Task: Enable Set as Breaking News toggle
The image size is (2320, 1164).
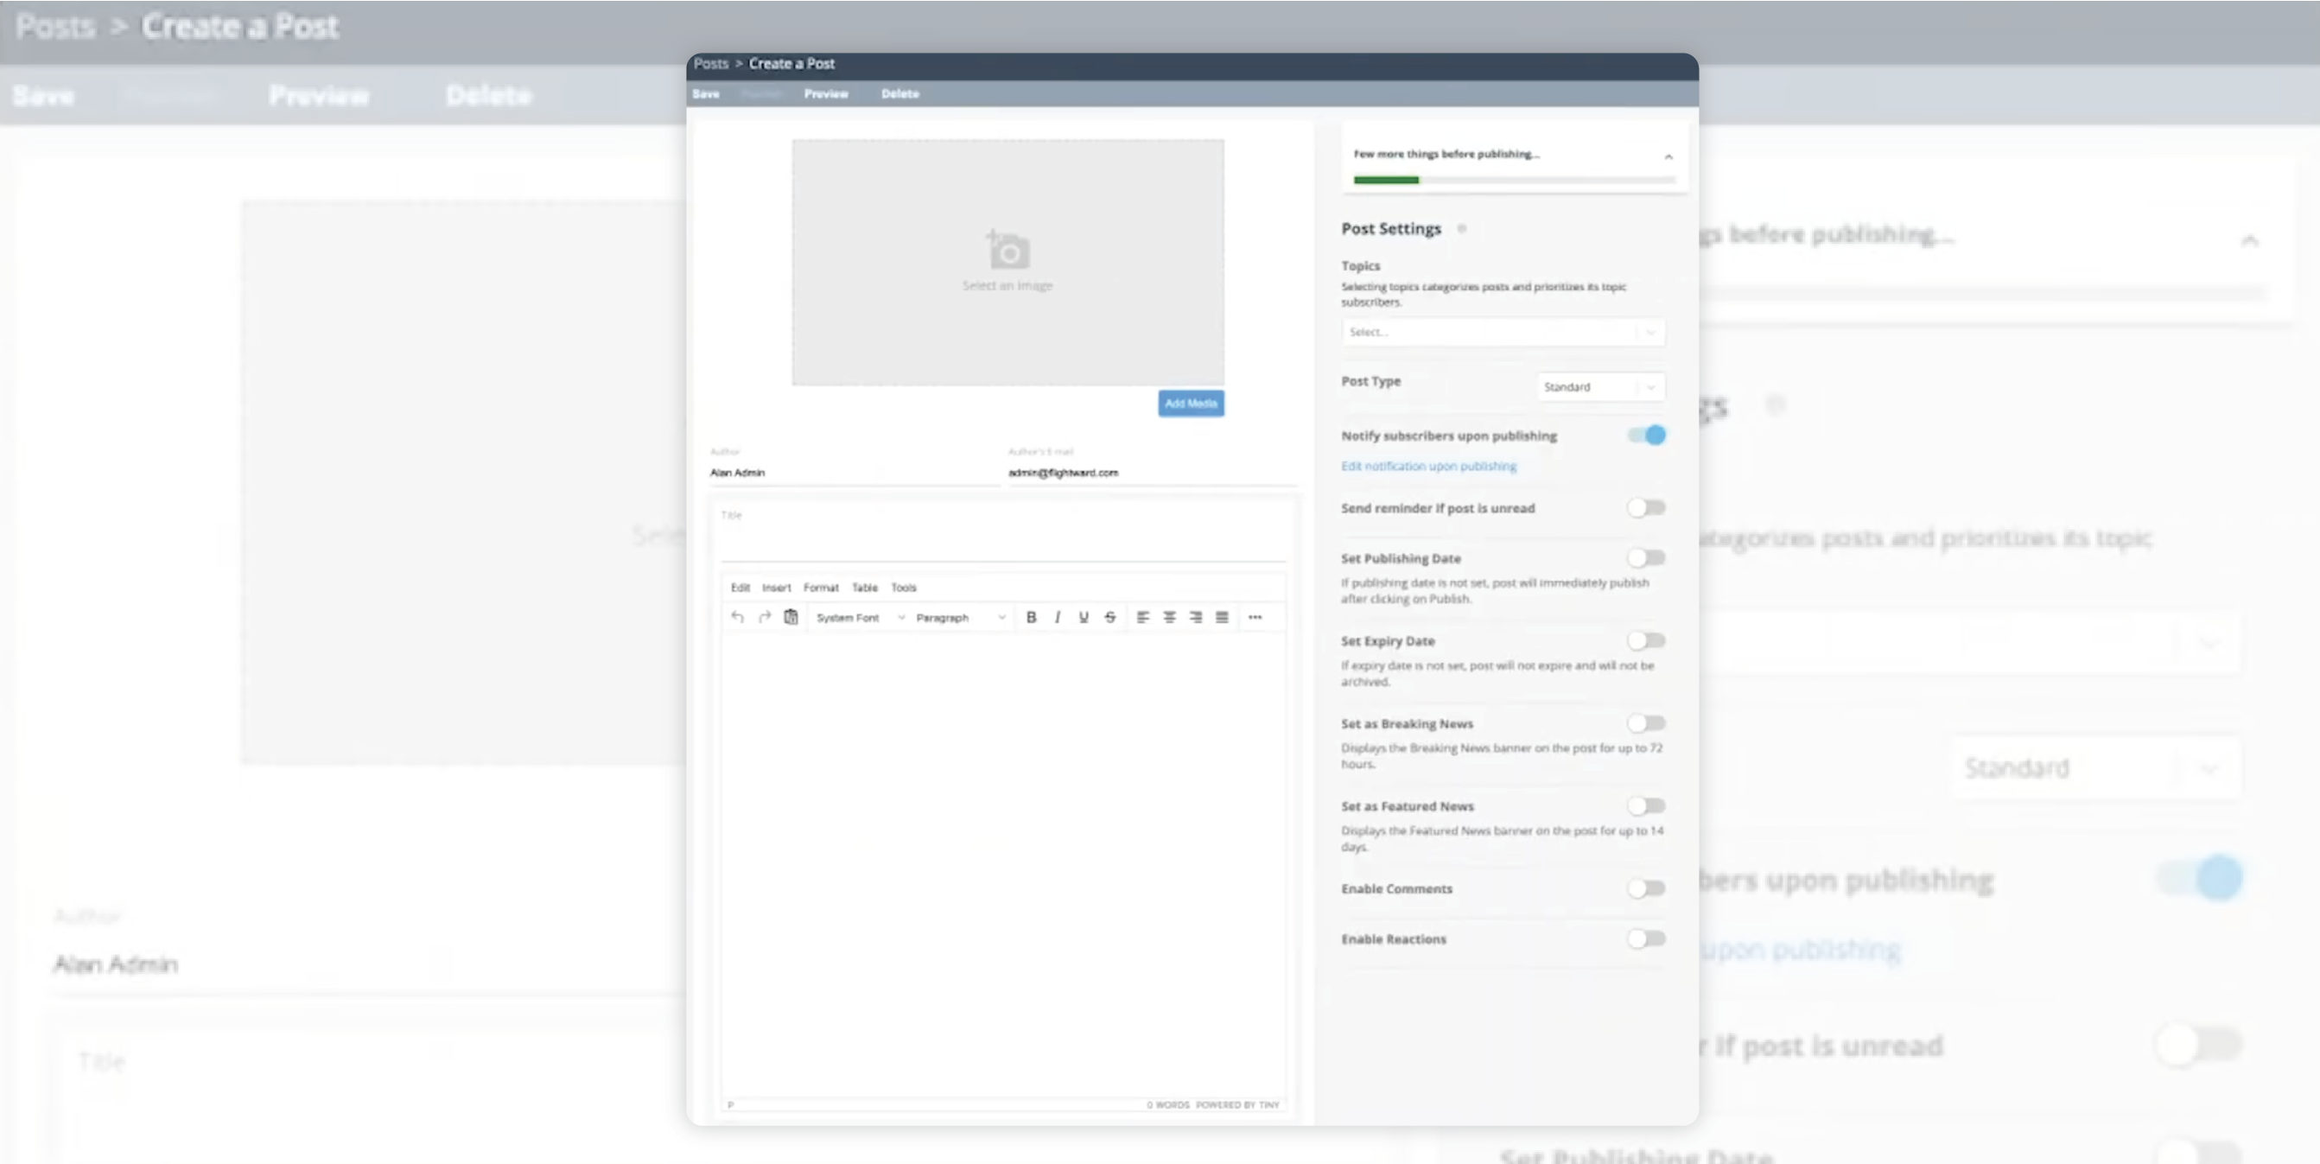Action: [x=1646, y=723]
